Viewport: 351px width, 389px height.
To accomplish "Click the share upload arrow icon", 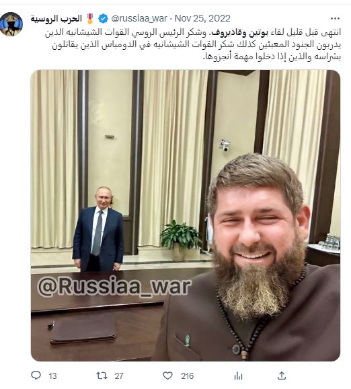I will pyautogui.click(x=282, y=376).
